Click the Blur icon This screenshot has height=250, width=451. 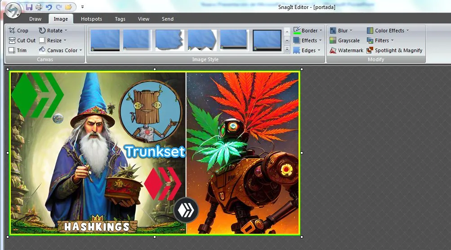coord(333,31)
